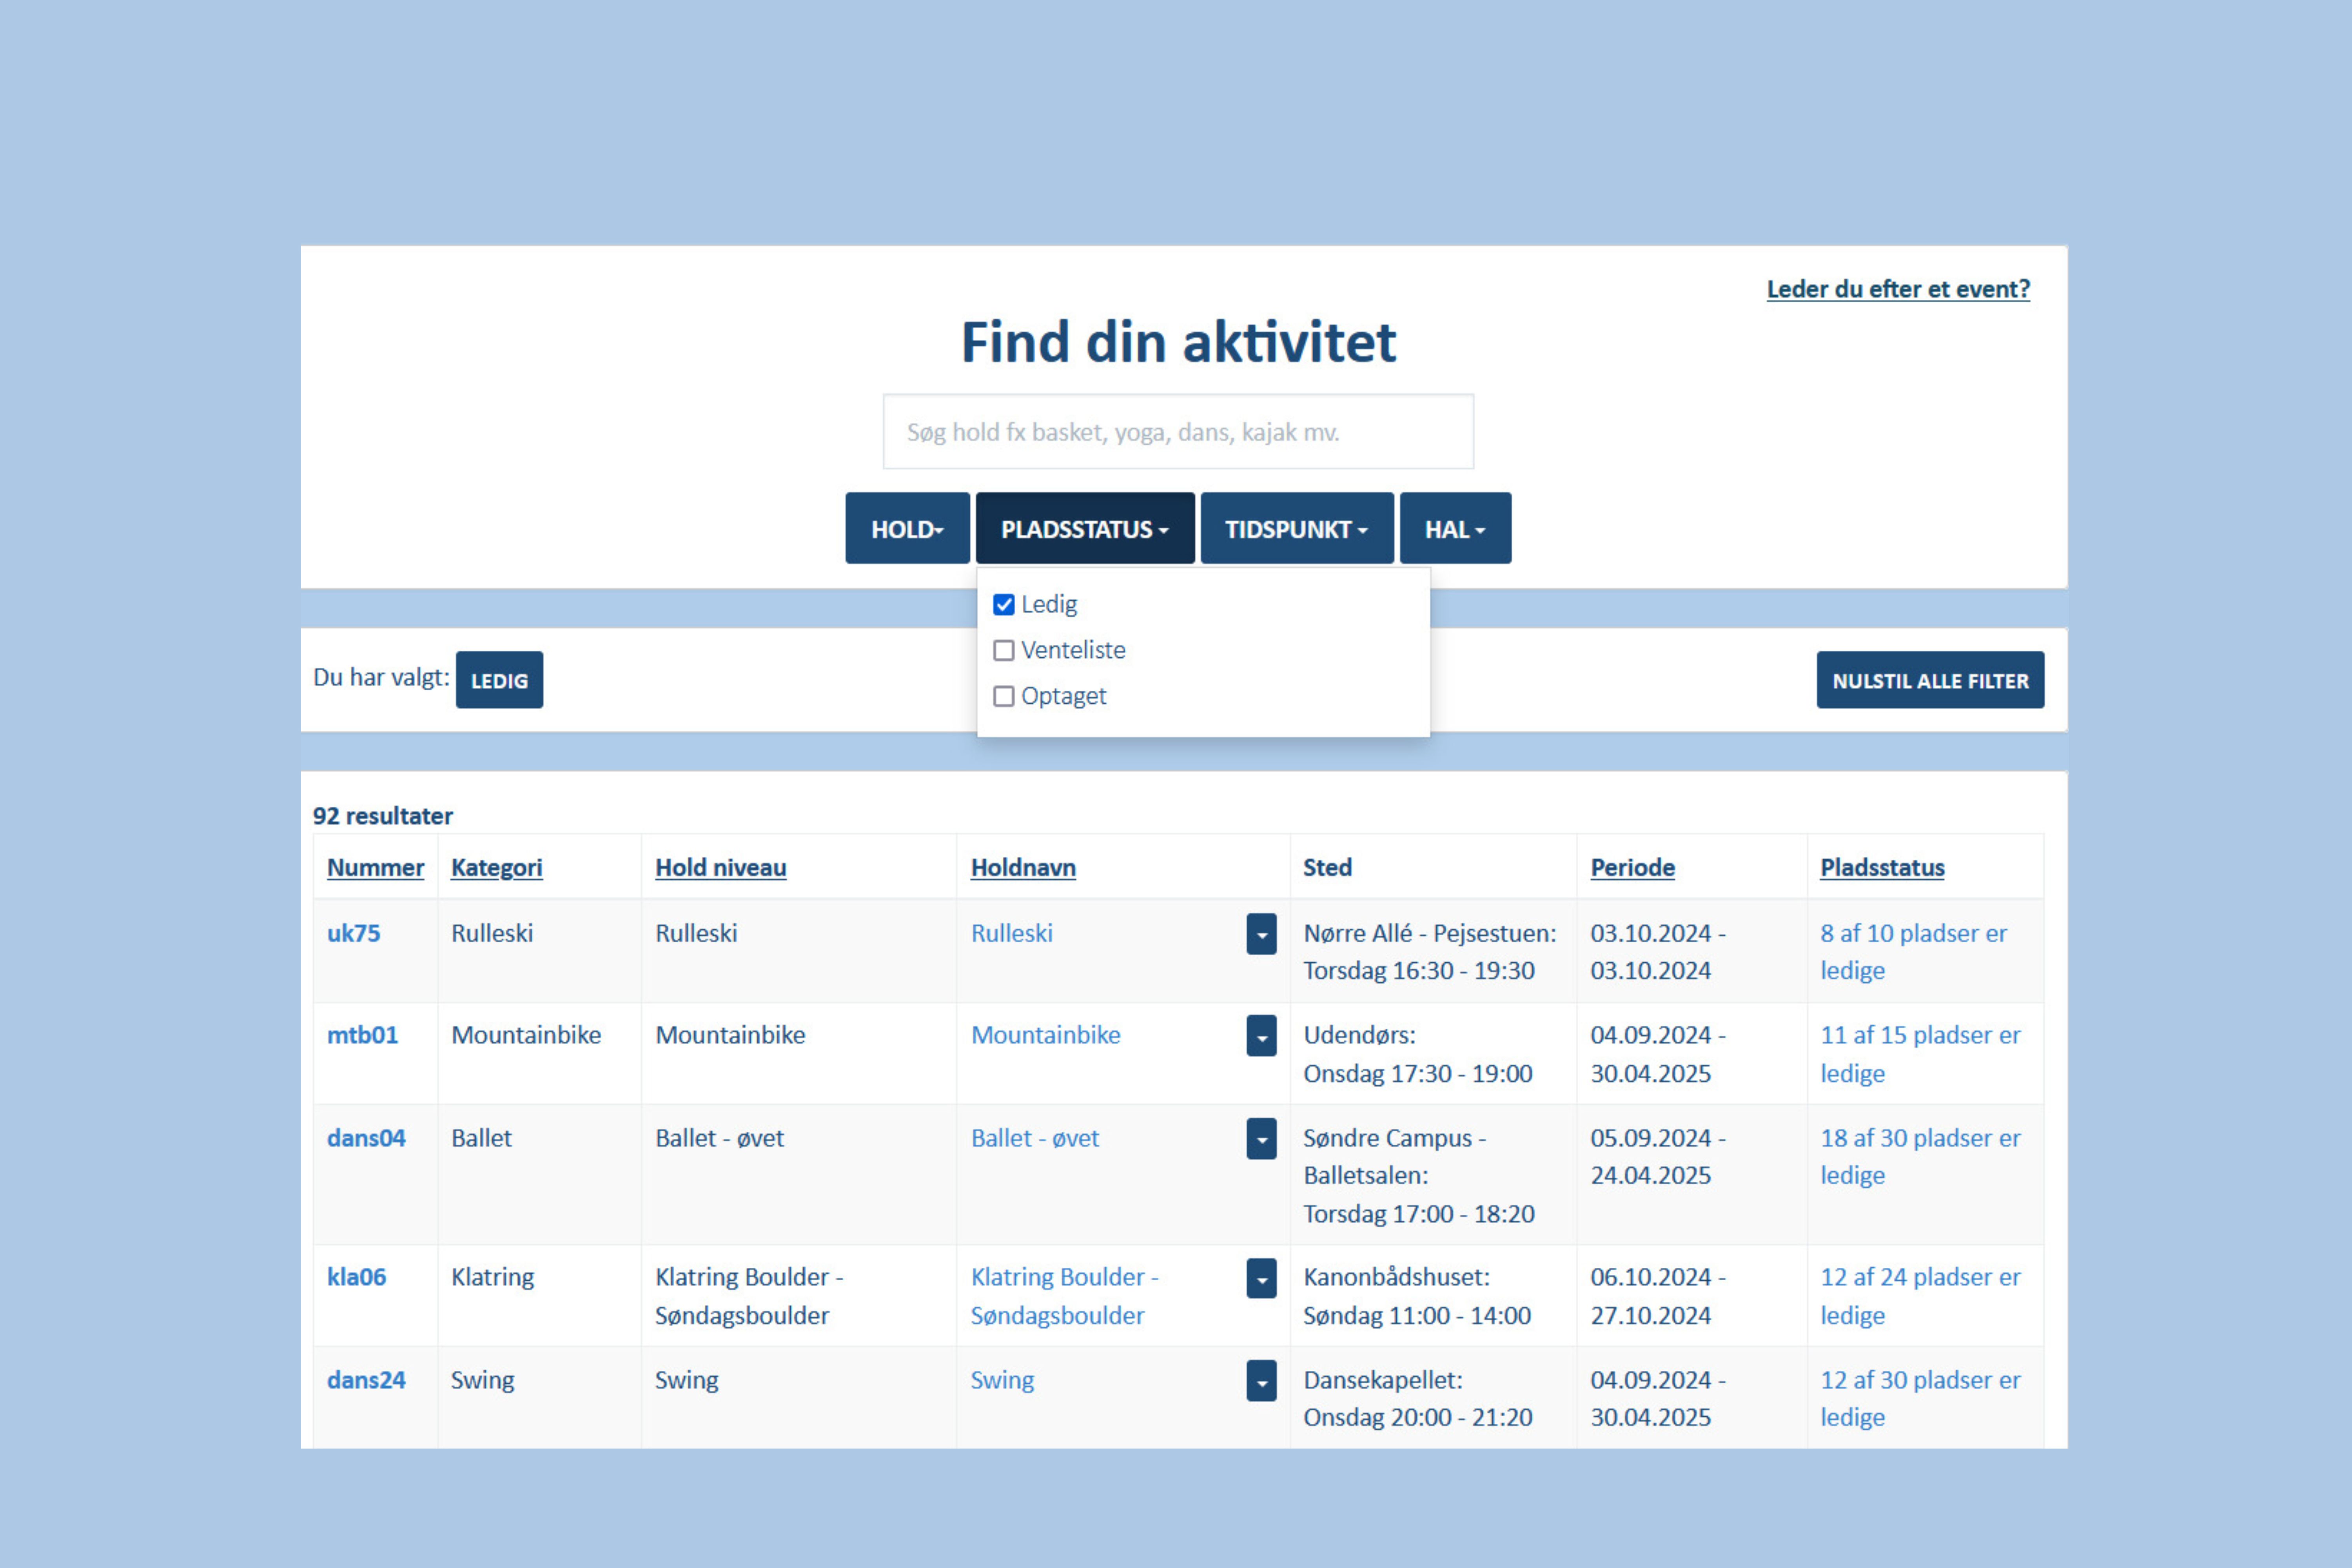This screenshot has width=2352, height=1568.
Task: Open the HAL filter dropdown
Action: (x=1455, y=528)
